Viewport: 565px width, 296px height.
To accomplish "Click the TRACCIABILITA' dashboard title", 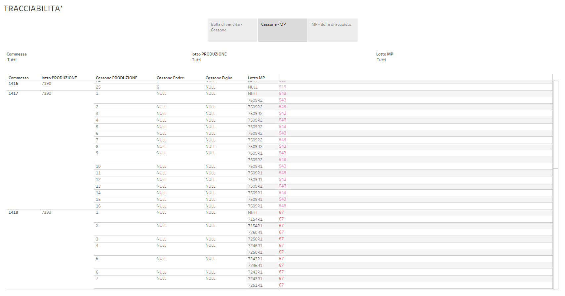I will 33,9.
